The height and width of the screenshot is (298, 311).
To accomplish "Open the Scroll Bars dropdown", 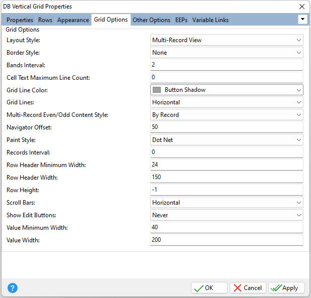I will coord(227,203).
